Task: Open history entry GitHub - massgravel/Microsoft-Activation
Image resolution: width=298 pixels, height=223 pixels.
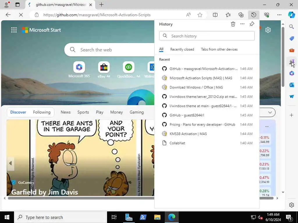Action: click(207, 69)
